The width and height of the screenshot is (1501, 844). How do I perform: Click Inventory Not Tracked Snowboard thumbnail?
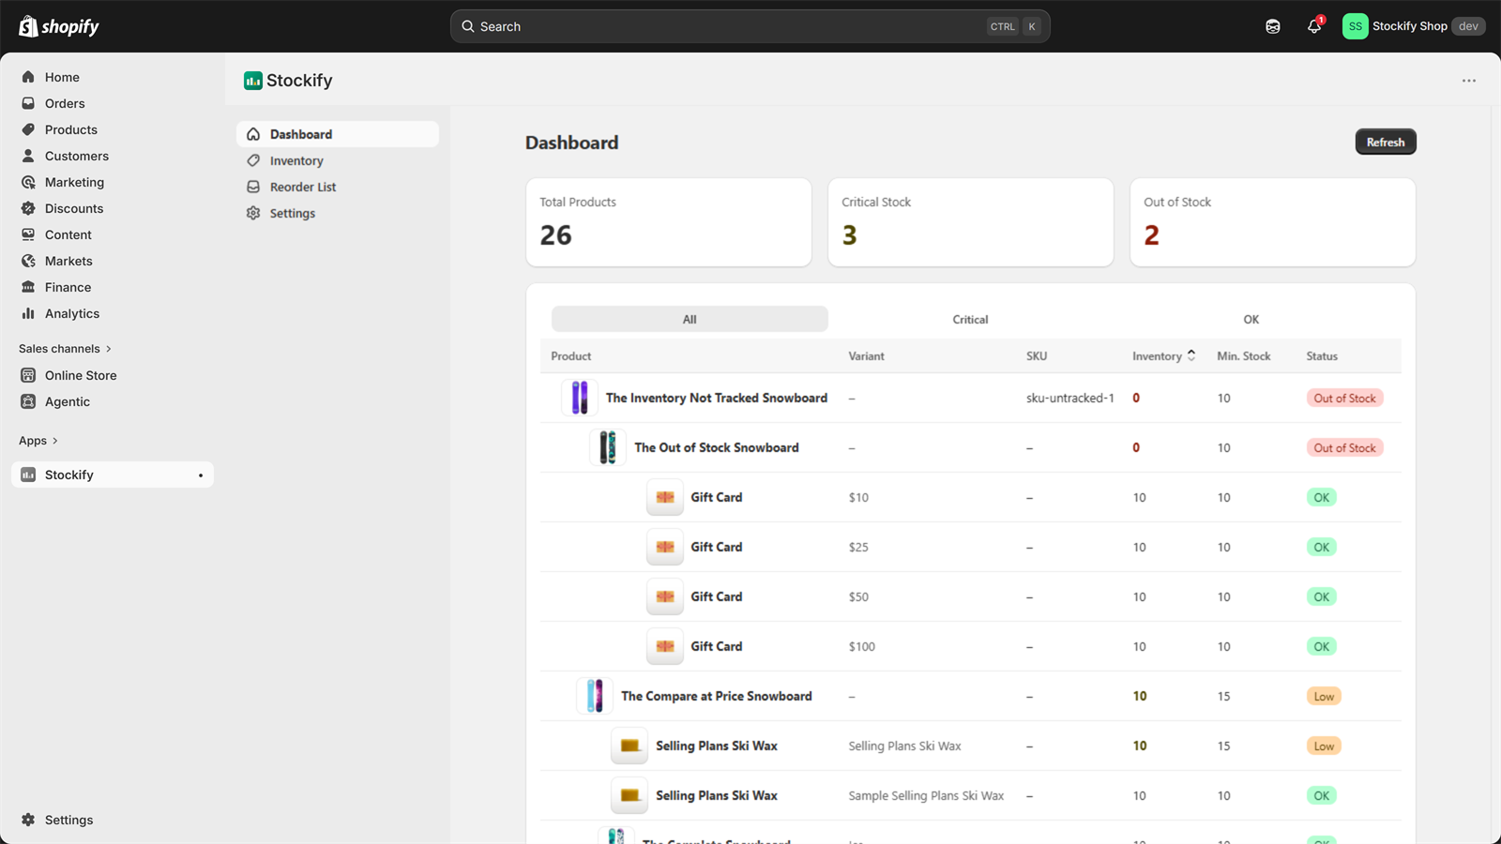click(x=580, y=398)
